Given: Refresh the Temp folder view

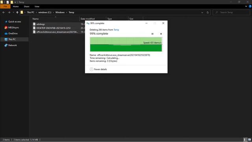Looking at the screenshot, I should [208, 12].
